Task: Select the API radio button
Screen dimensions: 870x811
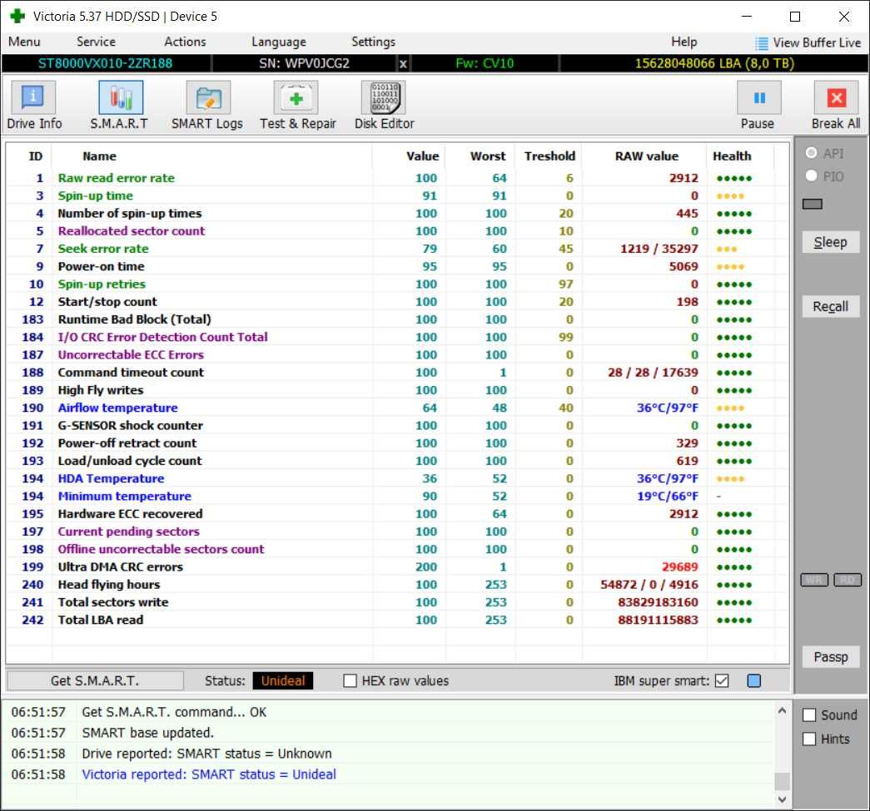Action: click(x=811, y=153)
